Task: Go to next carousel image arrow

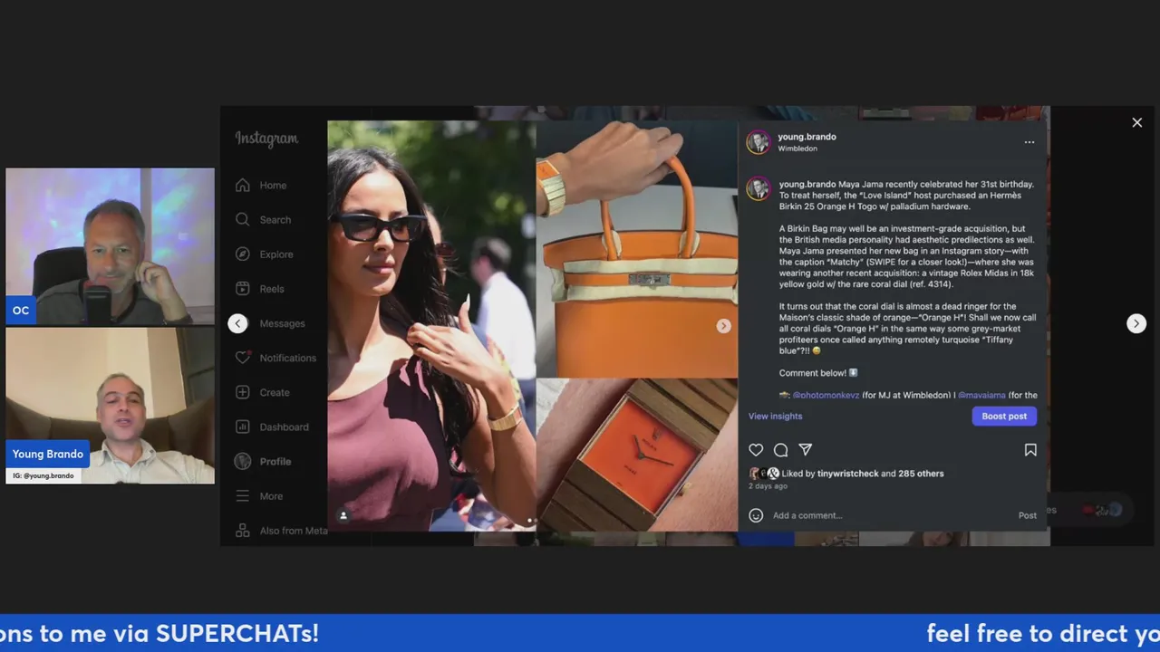Action: [723, 326]
